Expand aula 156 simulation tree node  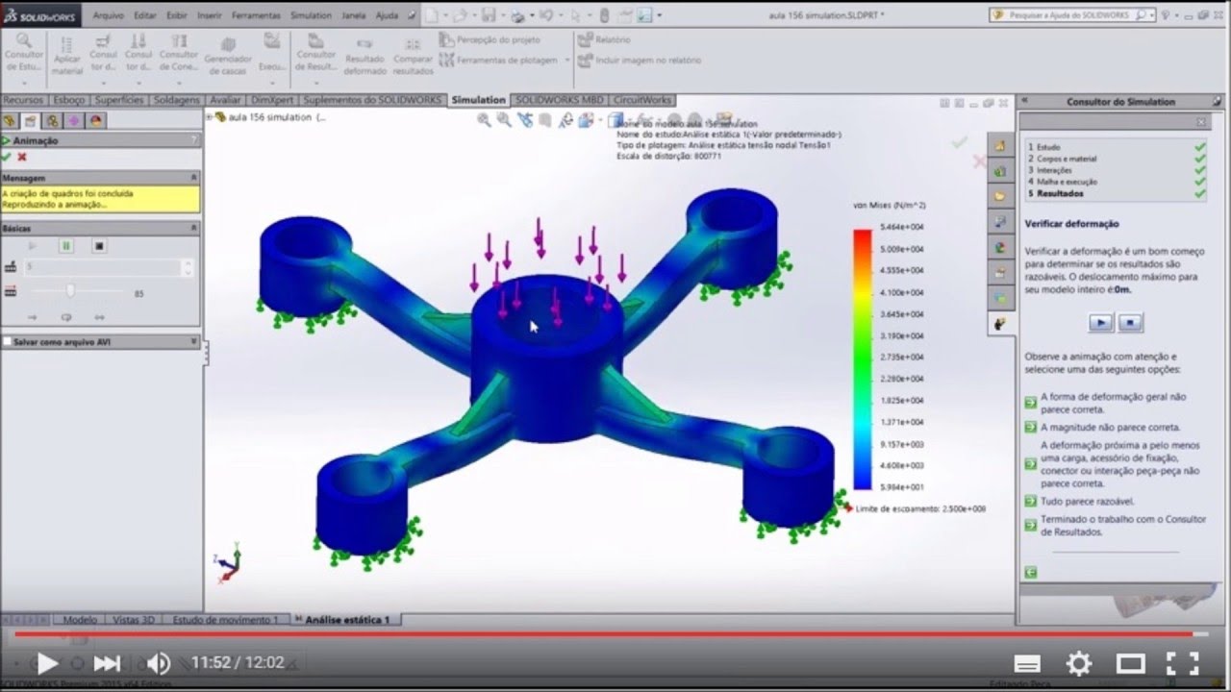click(x=210, y=117)
